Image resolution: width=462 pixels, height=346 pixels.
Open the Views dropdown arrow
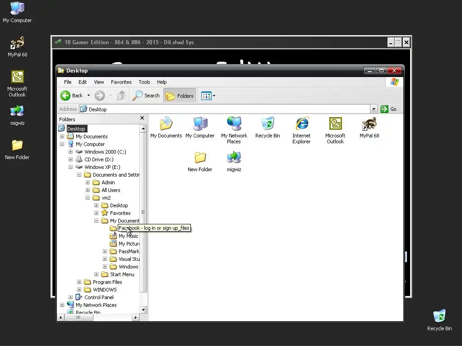click(x=214, y=96)
